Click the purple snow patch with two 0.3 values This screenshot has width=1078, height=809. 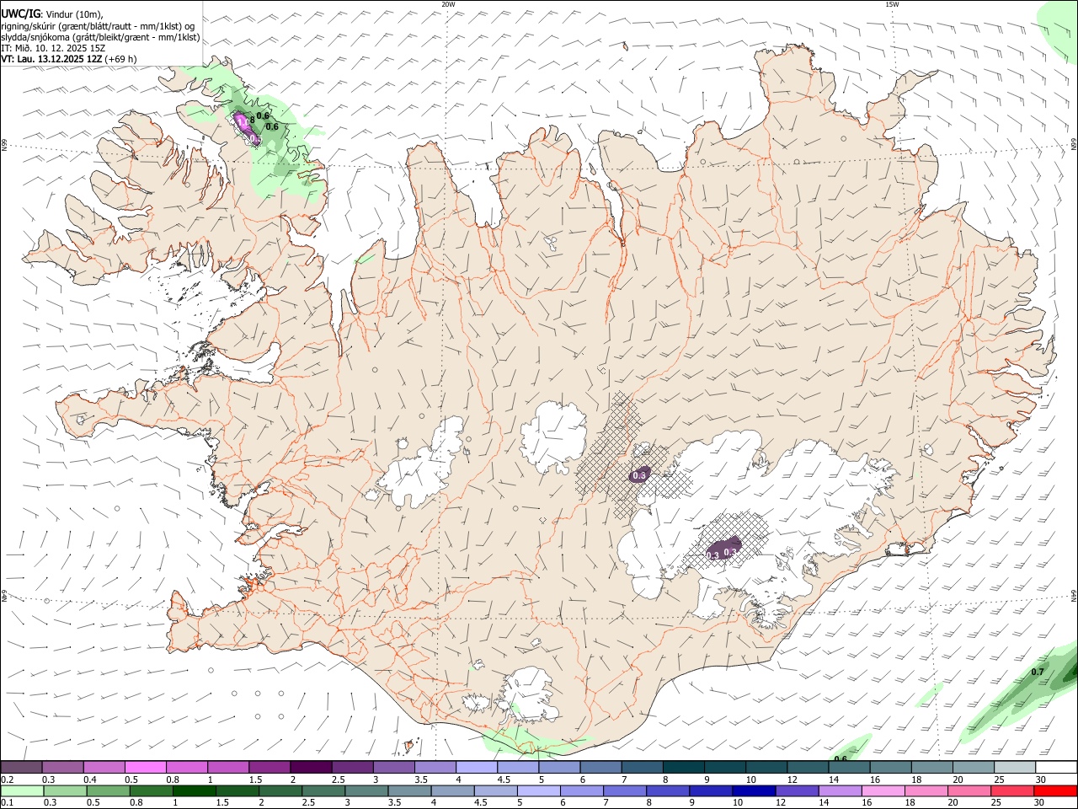click(x=723, y=549)
